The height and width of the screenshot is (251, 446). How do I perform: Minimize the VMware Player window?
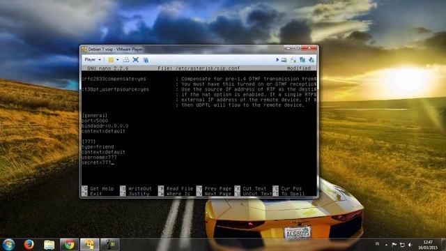[289, 48]
